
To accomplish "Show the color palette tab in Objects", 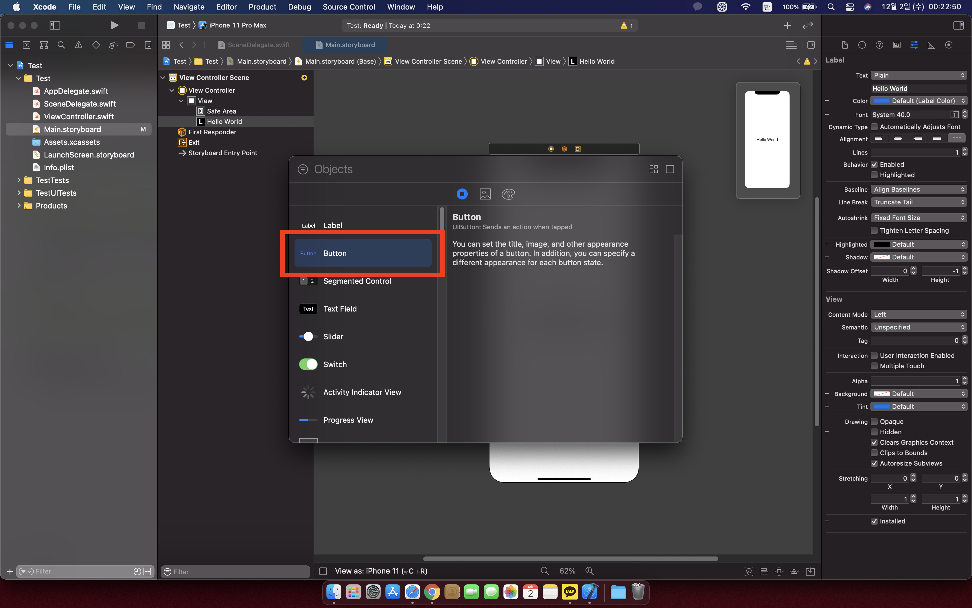I will [508, 194].
